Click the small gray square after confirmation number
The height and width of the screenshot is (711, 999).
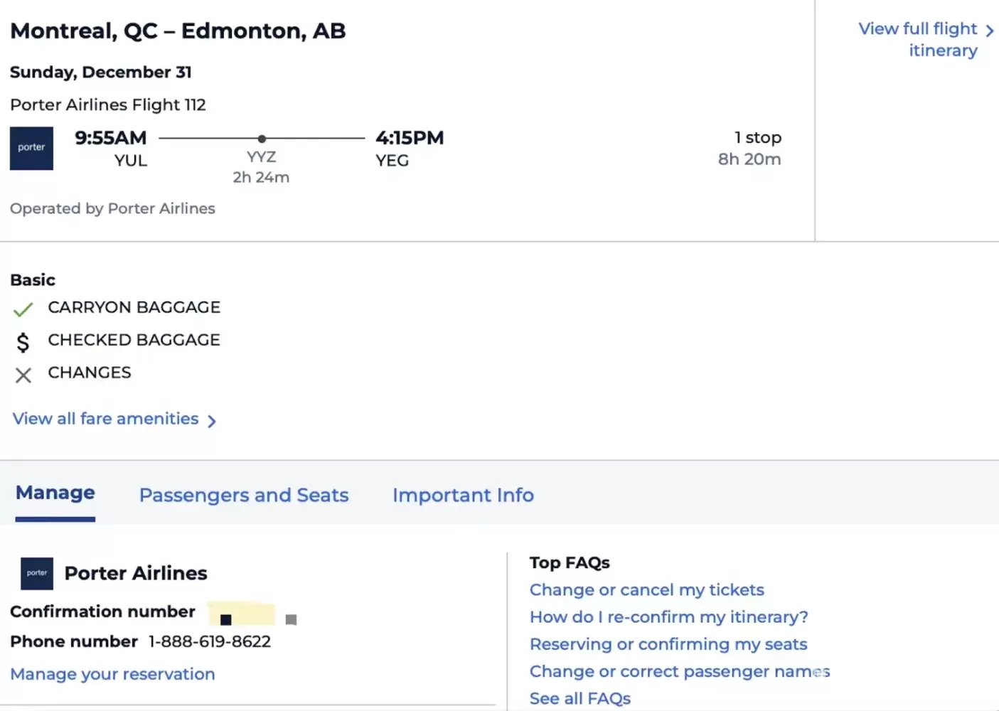[291, 619]
